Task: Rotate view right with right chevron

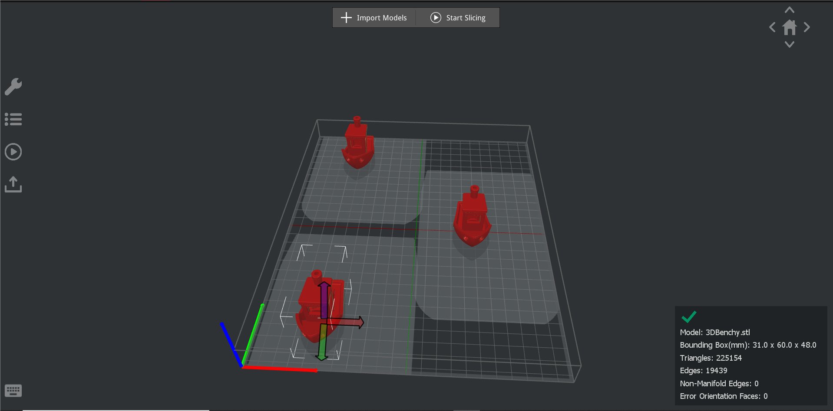Action: coord(807,27)
